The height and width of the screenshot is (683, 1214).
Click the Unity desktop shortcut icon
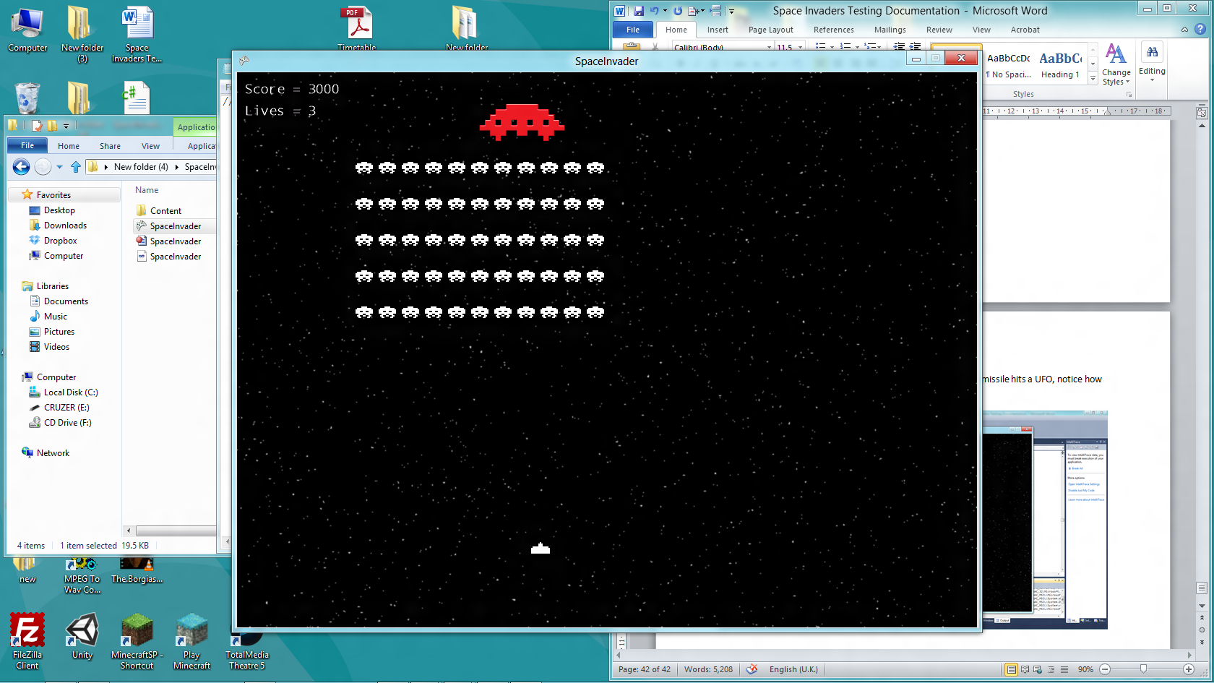point(82,636)
